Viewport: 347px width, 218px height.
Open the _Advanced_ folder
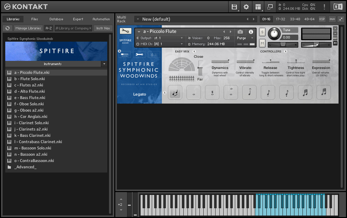(x=56, y=167)
